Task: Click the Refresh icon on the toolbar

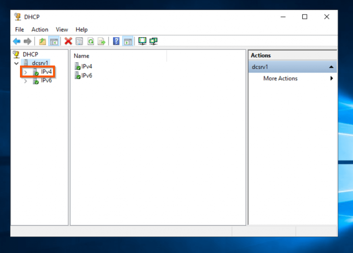Action: pyautogui.click(x=90, y=41)
